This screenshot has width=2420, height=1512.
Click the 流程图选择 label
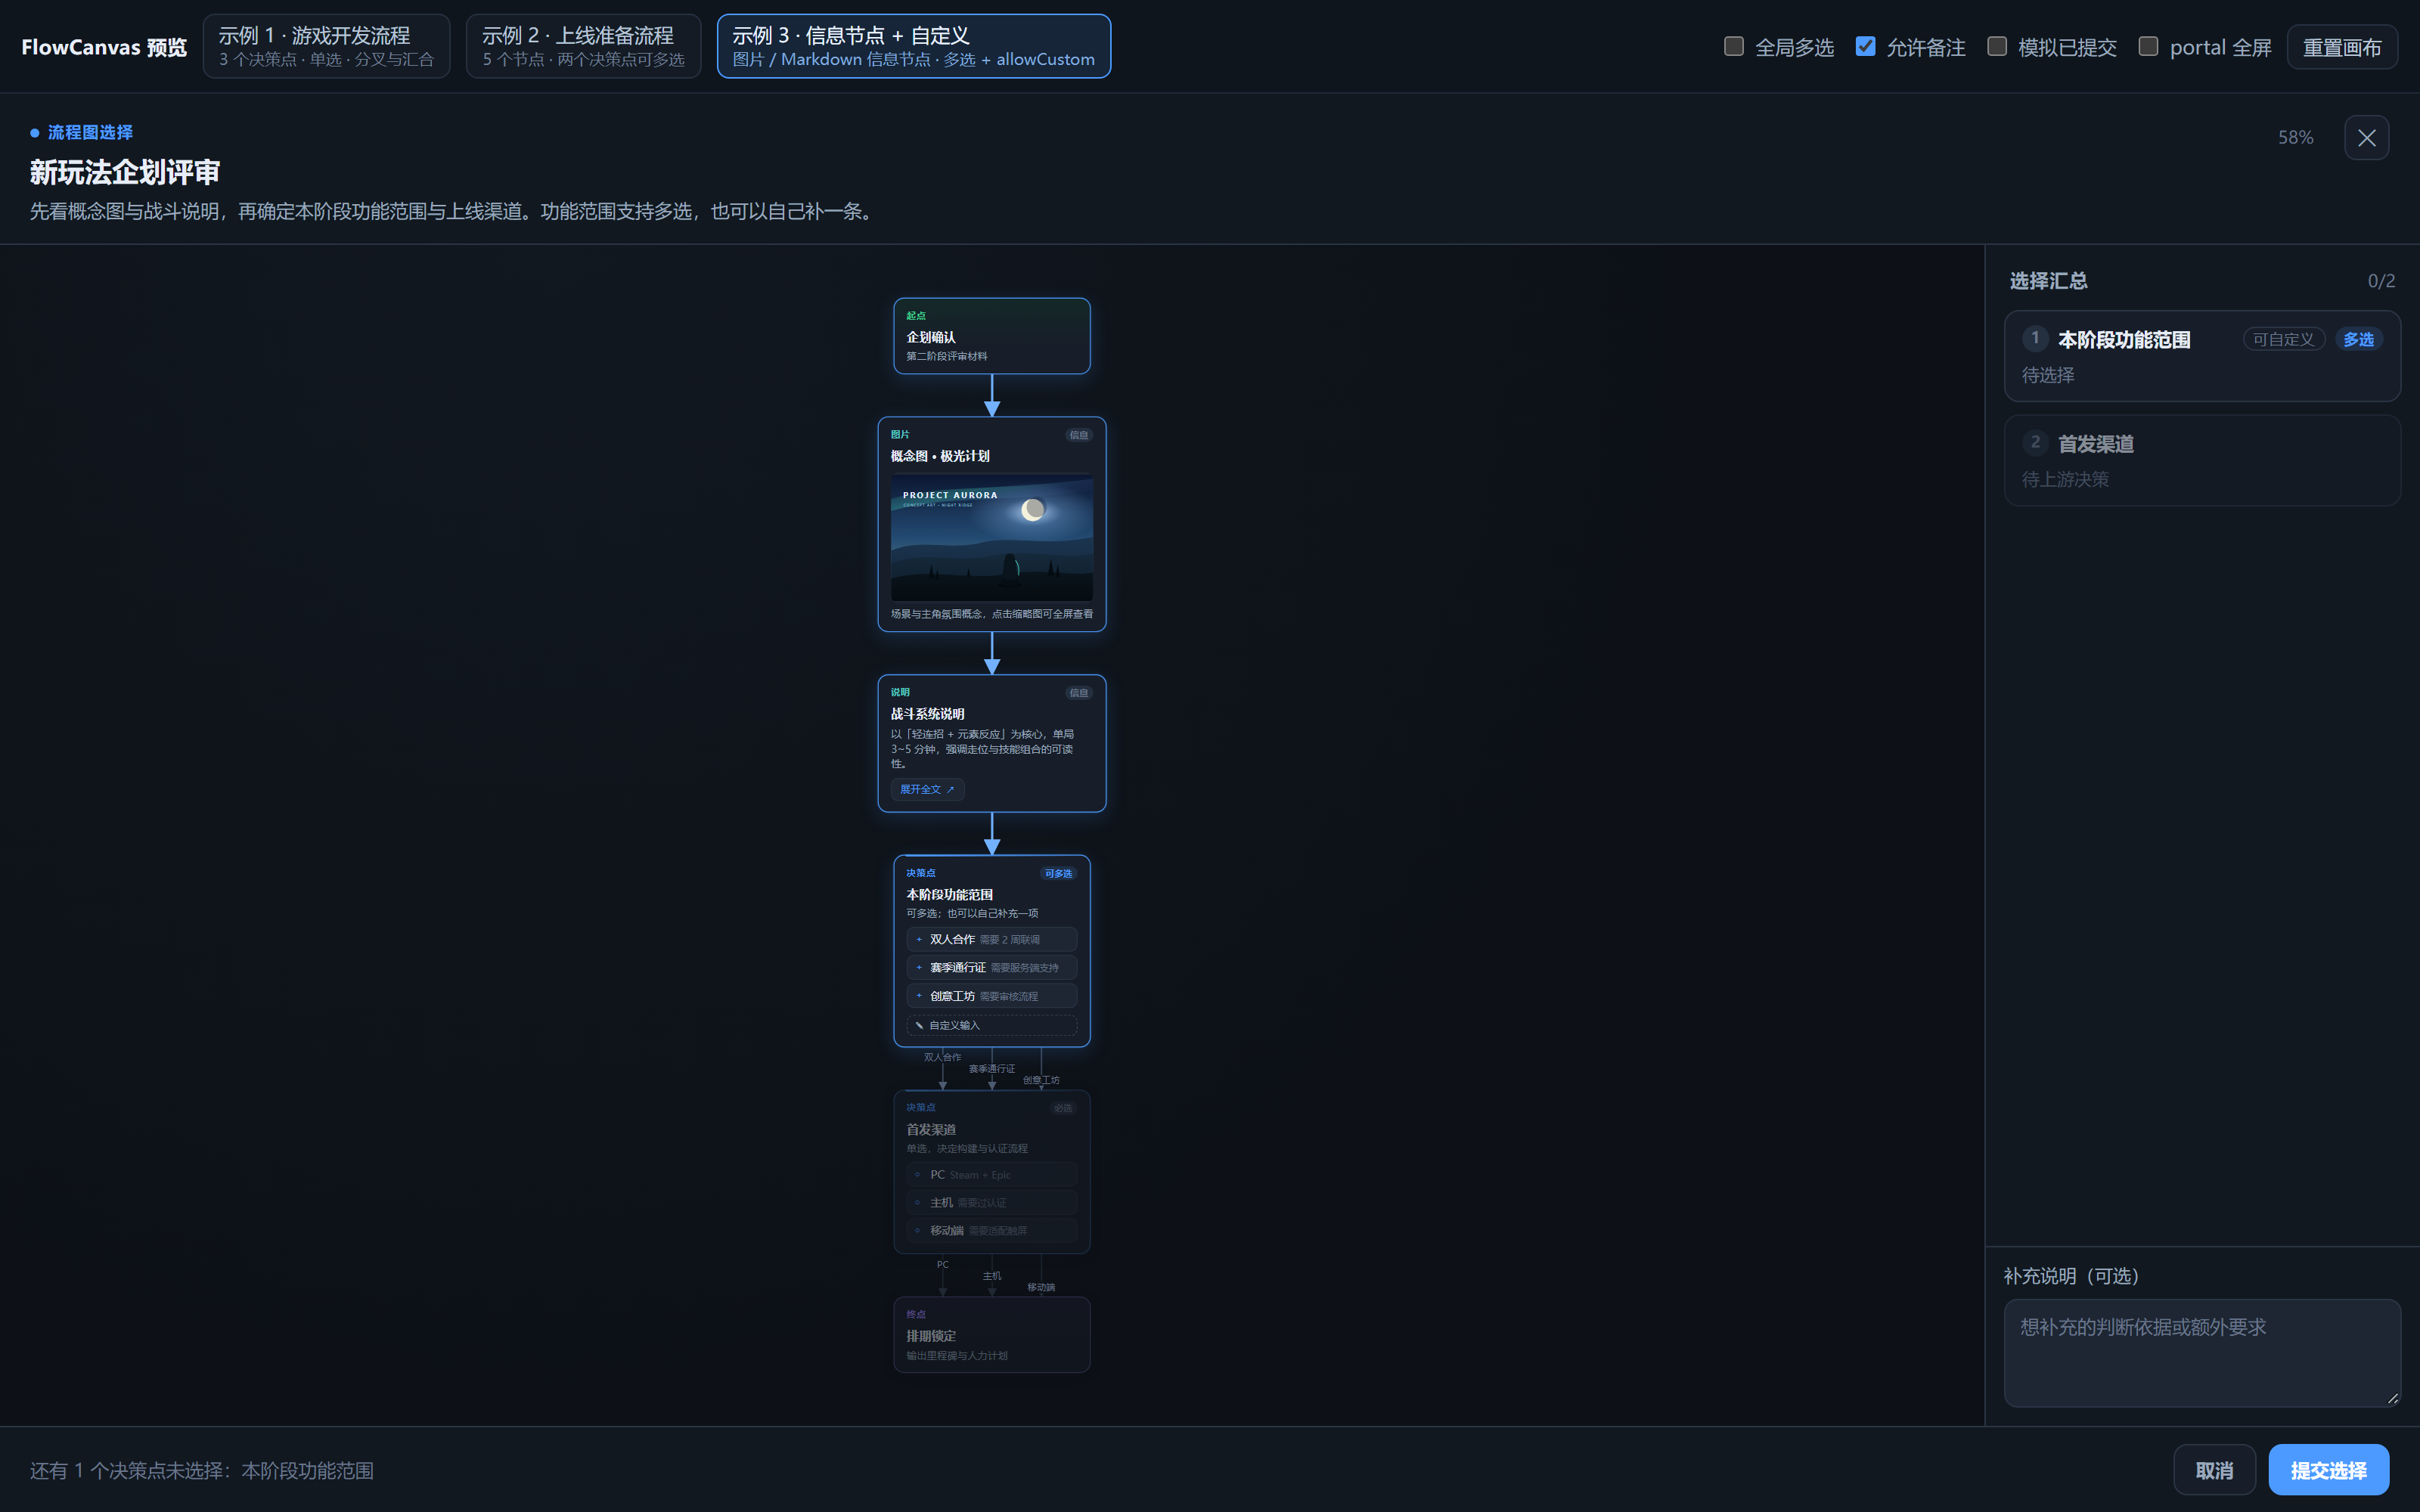(x=90, y=132)
